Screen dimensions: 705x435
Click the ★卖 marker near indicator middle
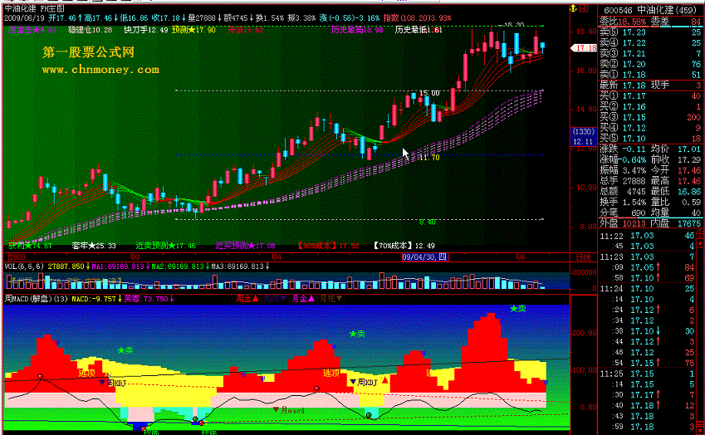[357, 334]
